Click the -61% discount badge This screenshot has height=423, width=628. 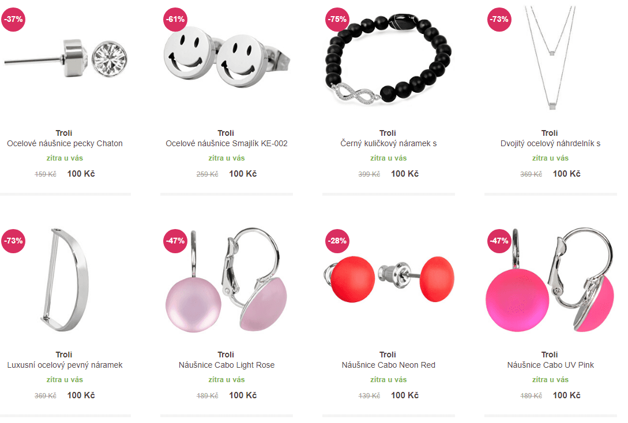point(175,19)
